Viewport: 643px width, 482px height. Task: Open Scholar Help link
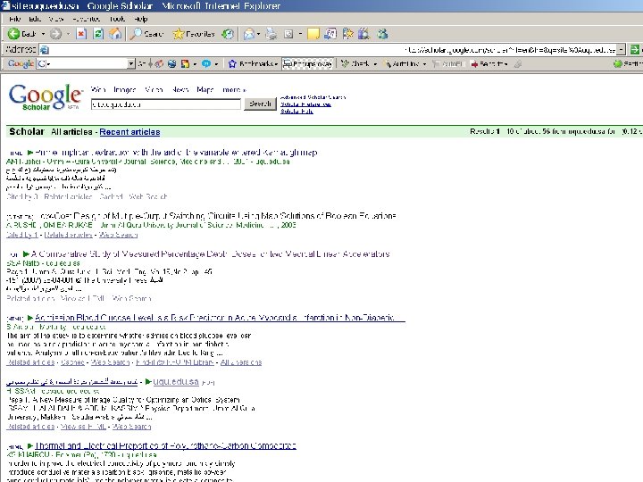click(x=296, y=112)
